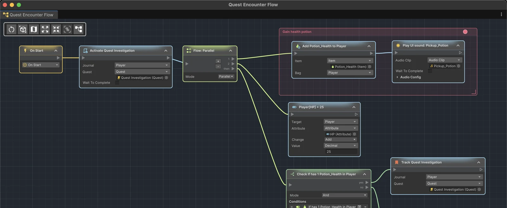Open the Bag Player dropdown

tap(350, 73)
